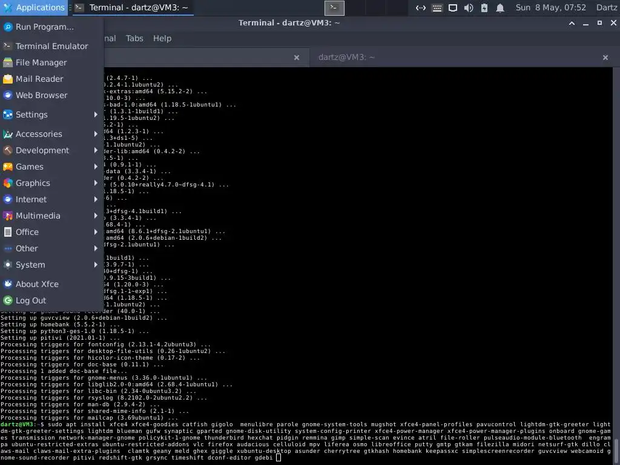This screenshot has height=465, width=620.
Task: Close the first terminal tab
Action: [297, 58]
